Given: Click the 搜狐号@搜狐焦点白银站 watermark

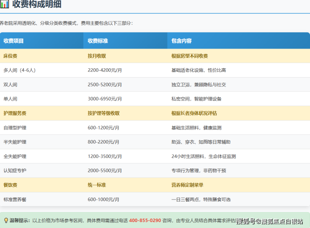Looking at the screenshot, I should (x=269, y=221).
